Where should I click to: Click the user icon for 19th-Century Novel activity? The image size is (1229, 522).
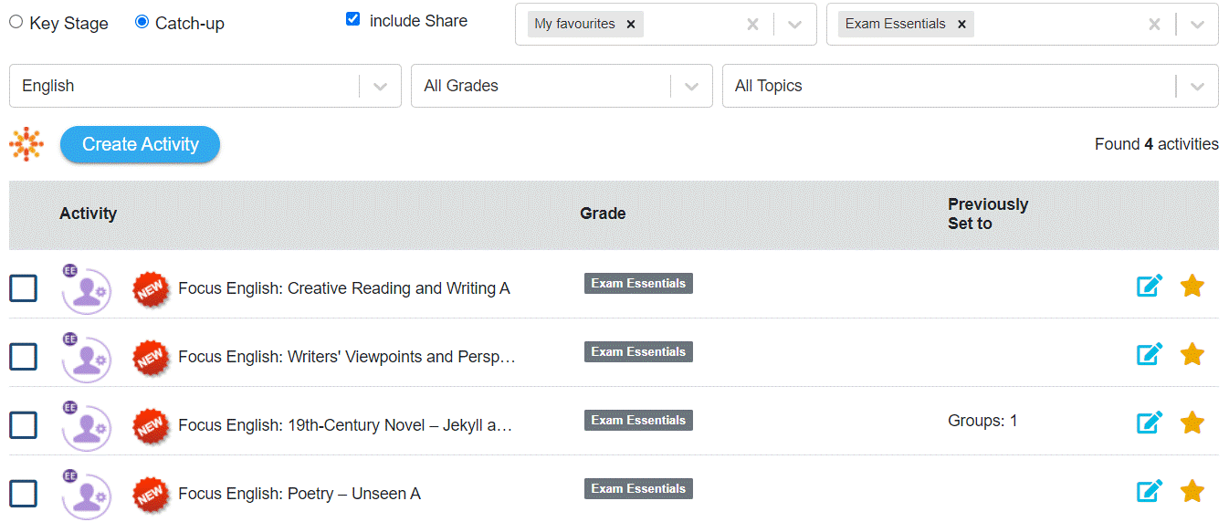86,425
